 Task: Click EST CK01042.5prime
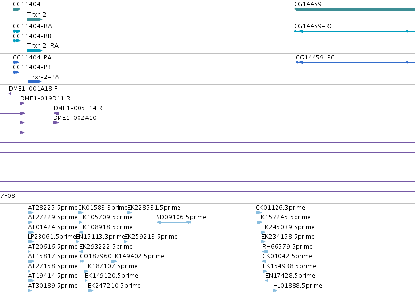pos(287,257)
